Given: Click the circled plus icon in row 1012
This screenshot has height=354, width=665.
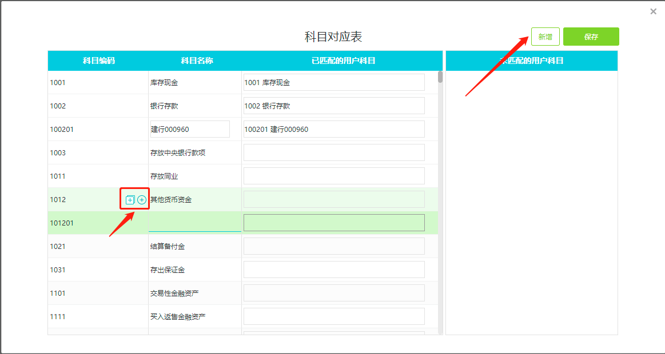Looking at the screenshot, I should pyautogui.click(x=142, y=200).
